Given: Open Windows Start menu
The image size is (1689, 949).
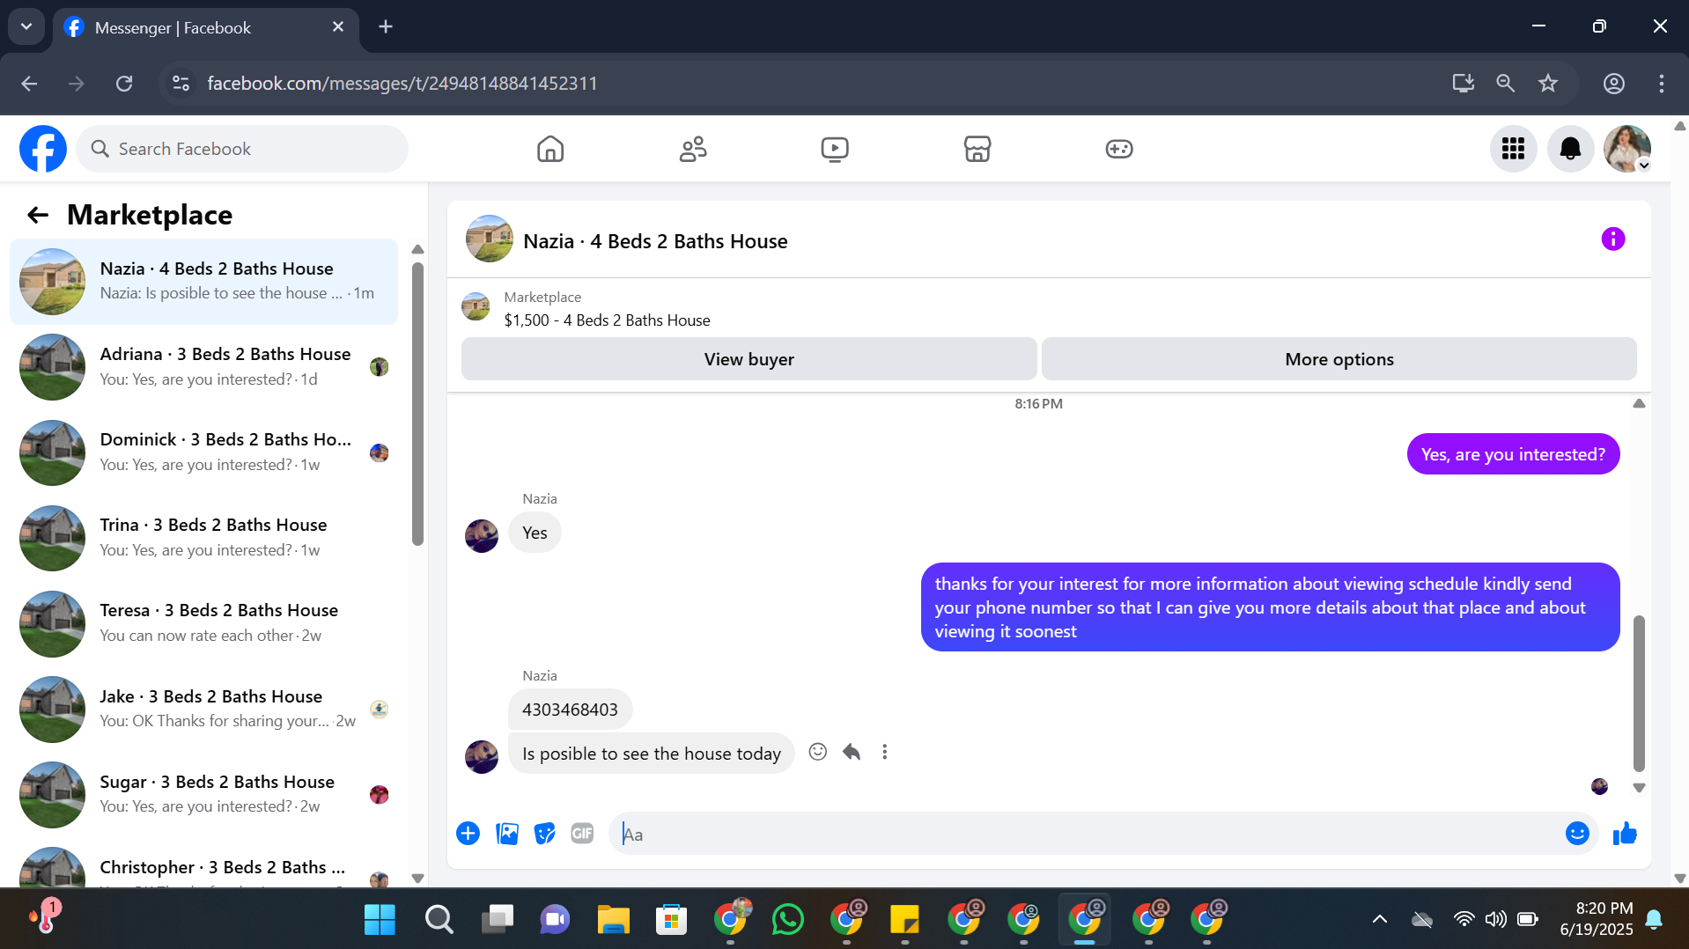Looking at the screenshot, I should coord(380,920).
